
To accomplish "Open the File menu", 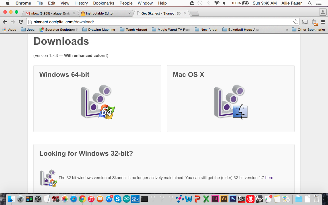I will [40, 3].
